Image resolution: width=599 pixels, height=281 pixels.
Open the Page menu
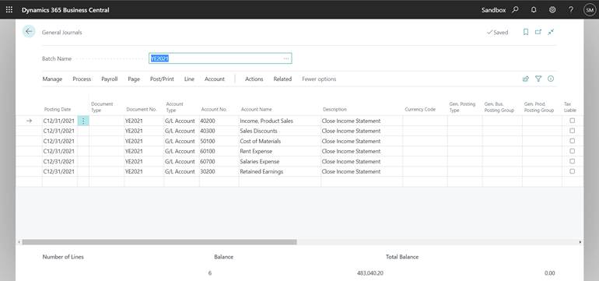134,79
